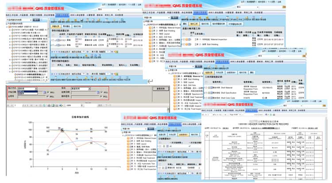Open the end date calendar picker icon
The image size is (332, 183).
point(98,93)
